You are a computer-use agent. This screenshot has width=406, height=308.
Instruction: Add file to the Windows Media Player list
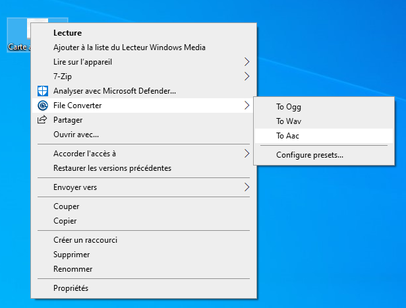click(129, 47)
